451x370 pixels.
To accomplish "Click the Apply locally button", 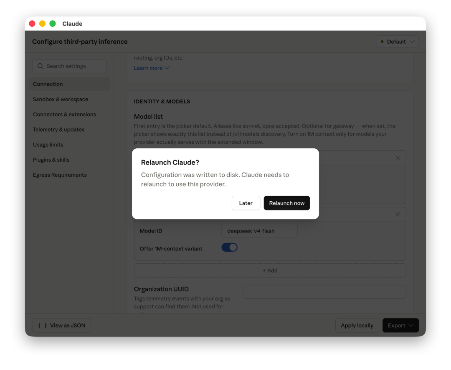I will click(357, 325).
